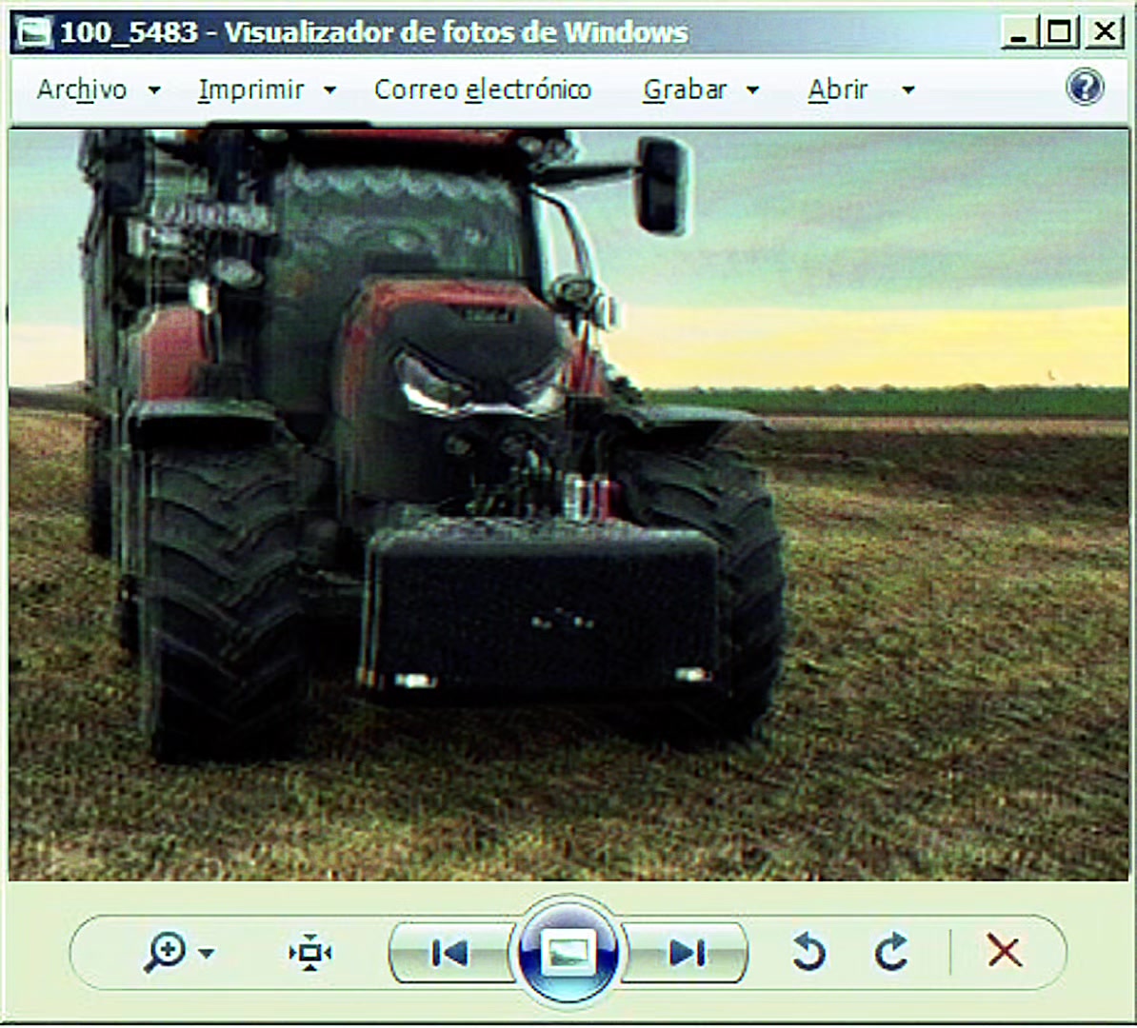Close the Visualizador de fotos window
The height and width of the screenshot is (1028, 1137).
coord(1104,32)
